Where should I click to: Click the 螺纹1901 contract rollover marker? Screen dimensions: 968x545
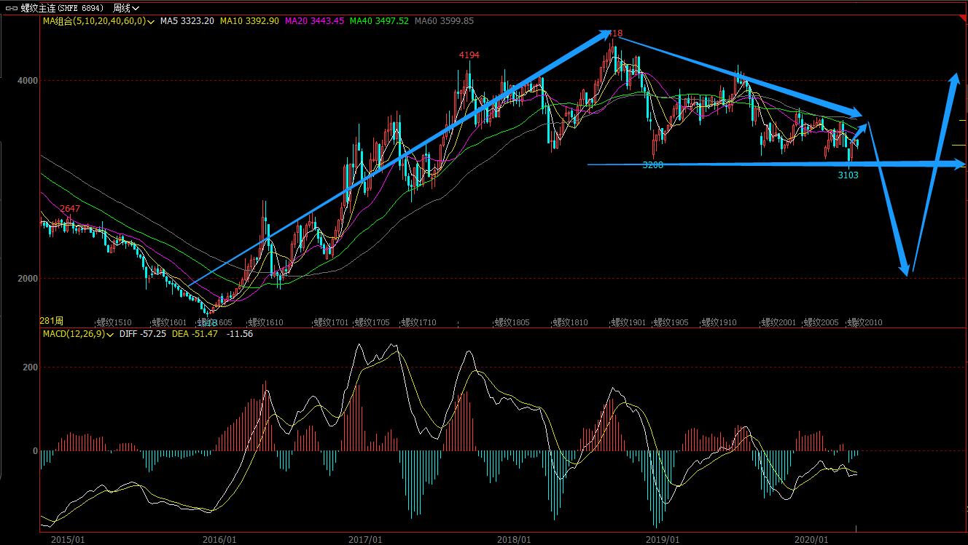click(x=628, y=322)
